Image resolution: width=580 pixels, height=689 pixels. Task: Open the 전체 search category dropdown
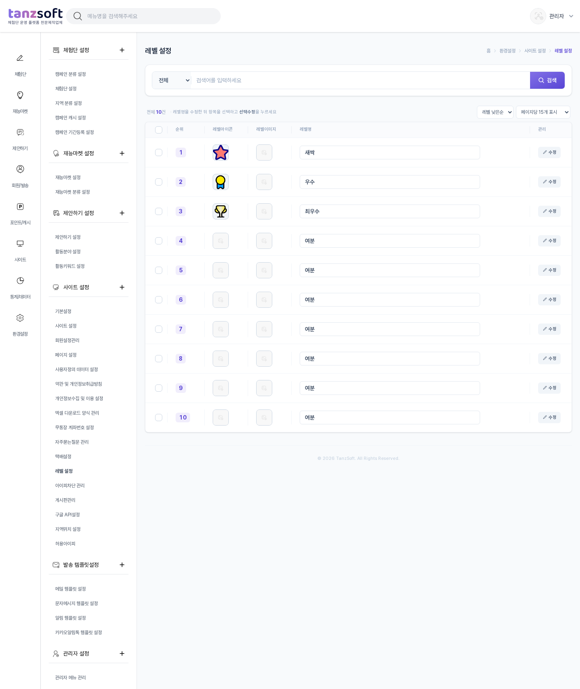pyautogui.click(x=172, y=80)
